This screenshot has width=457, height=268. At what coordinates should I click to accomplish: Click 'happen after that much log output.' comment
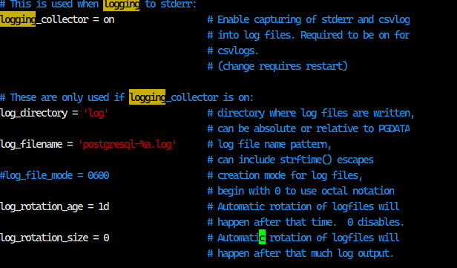306,253
